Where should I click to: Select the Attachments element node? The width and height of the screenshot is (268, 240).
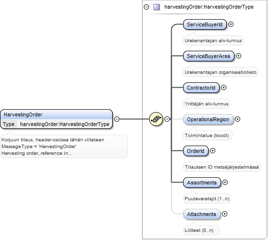pos(202,214)
